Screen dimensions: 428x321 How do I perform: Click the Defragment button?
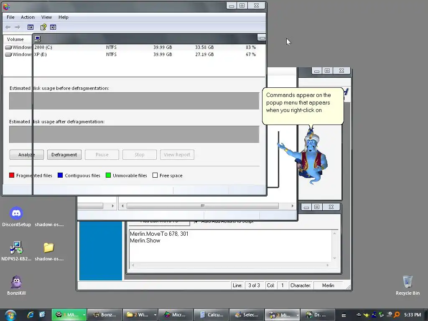click(64, 155)
